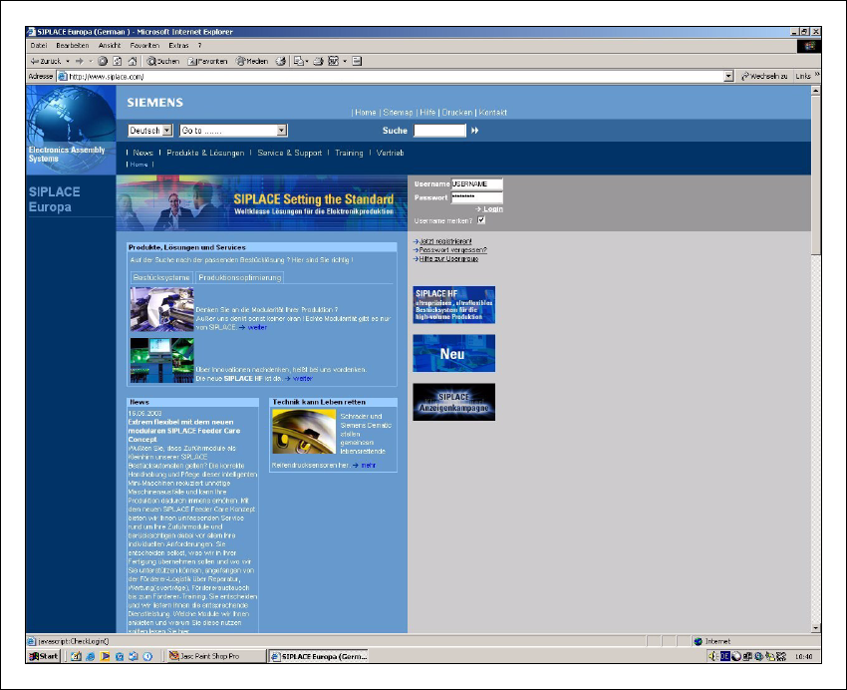Click the DE language indicator in tray
The width and height of the screenshot is (847, 690).
point(724,656)
